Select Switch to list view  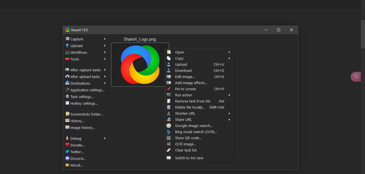199,158
